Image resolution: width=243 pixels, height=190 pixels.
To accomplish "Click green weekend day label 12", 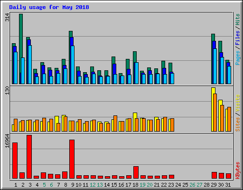I will (x=93, y=185).
